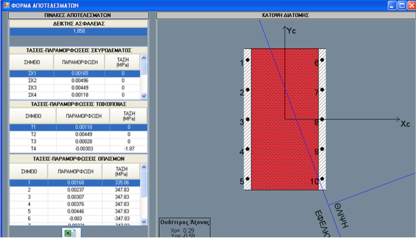Screen dimensions: 416x238
Task: Click rebar point 6 in section drawing
Action: (322, 60)
